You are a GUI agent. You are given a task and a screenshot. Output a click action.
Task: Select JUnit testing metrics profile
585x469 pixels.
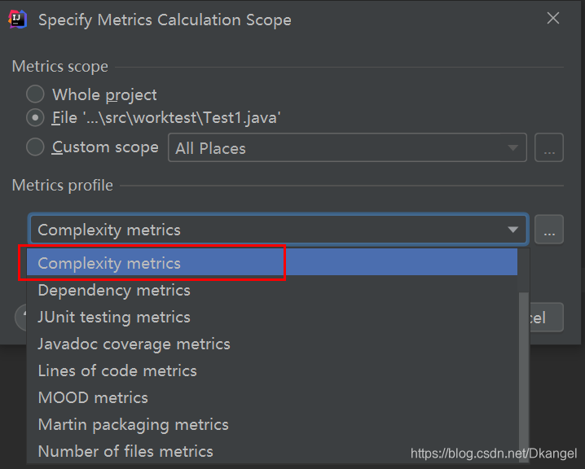114,317
